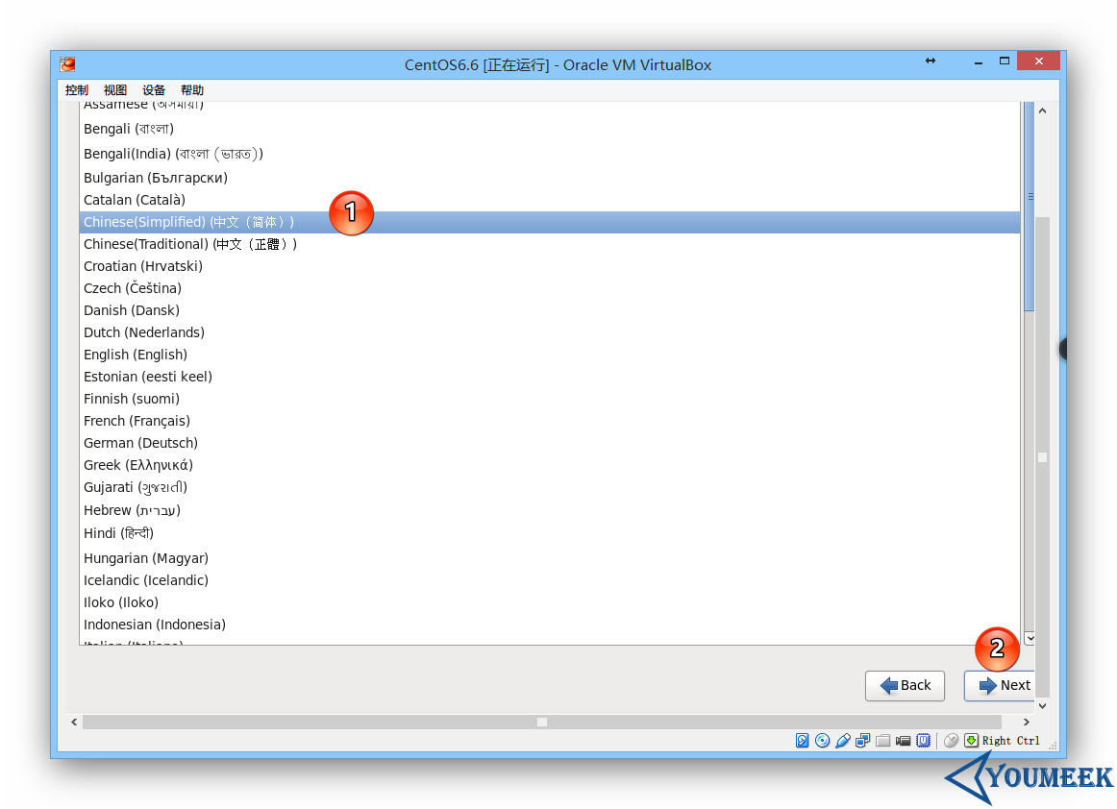Select the English (English) language option
The width and height of the screenshot is (1117, 809).
tap(135, 354)
